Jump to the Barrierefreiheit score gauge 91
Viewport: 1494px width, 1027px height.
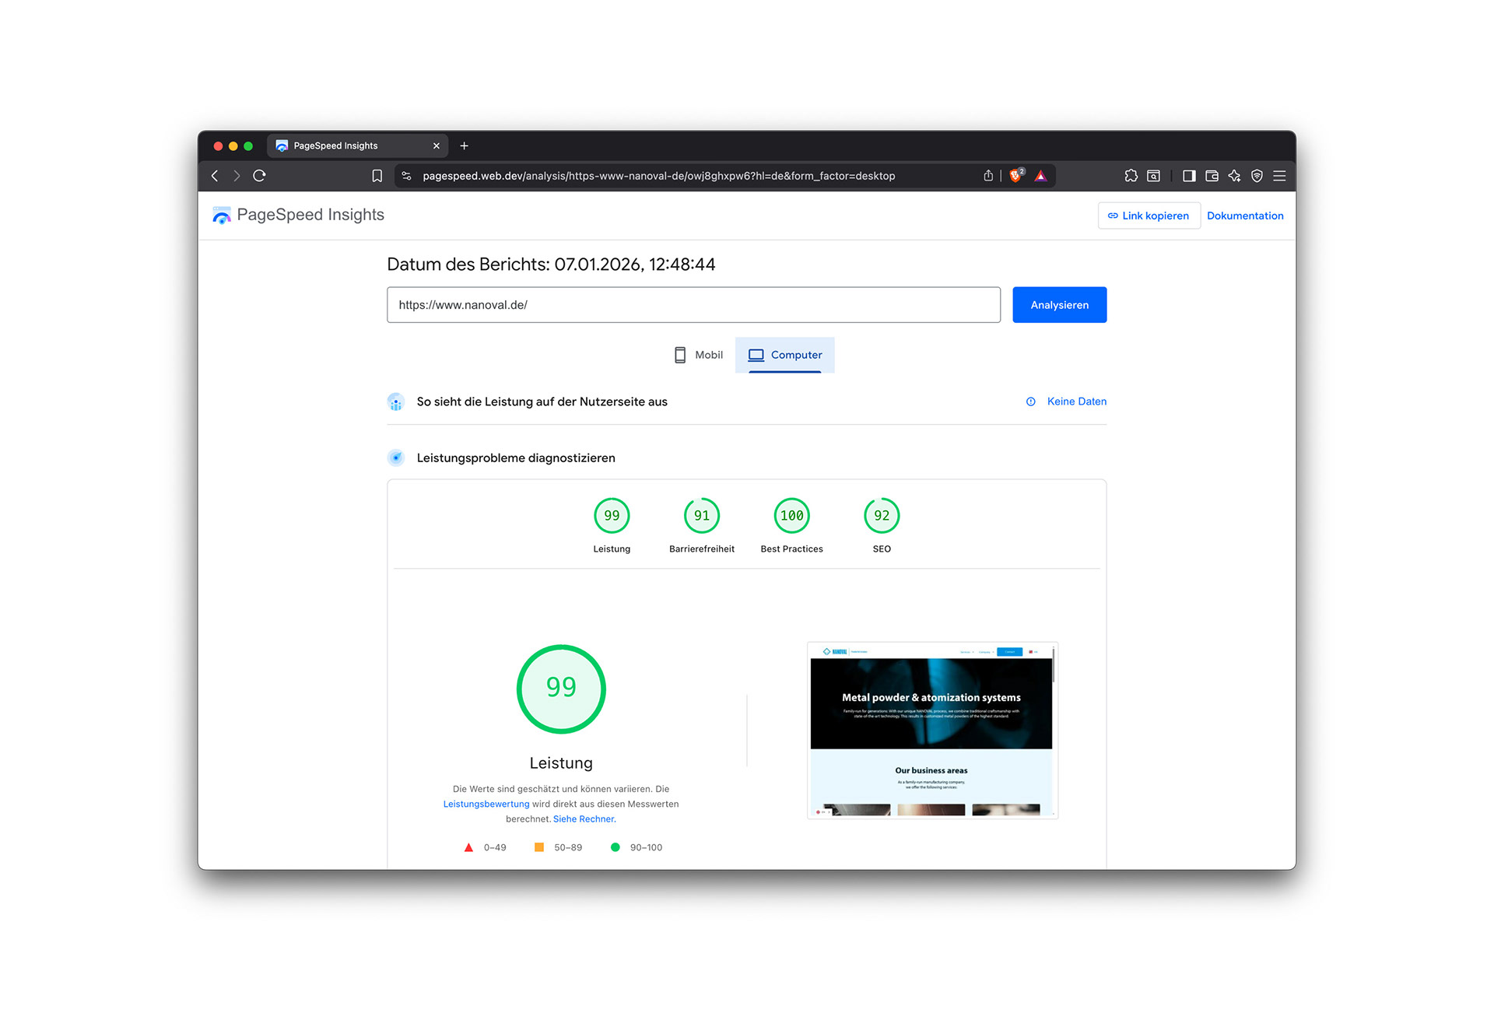point(701,516)
